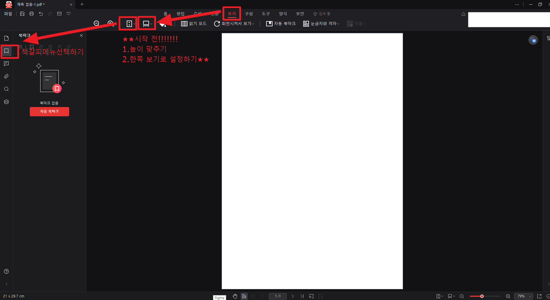550x300 pixels.
Task: Open the comments panel in left sidebar
Action: 6,64
